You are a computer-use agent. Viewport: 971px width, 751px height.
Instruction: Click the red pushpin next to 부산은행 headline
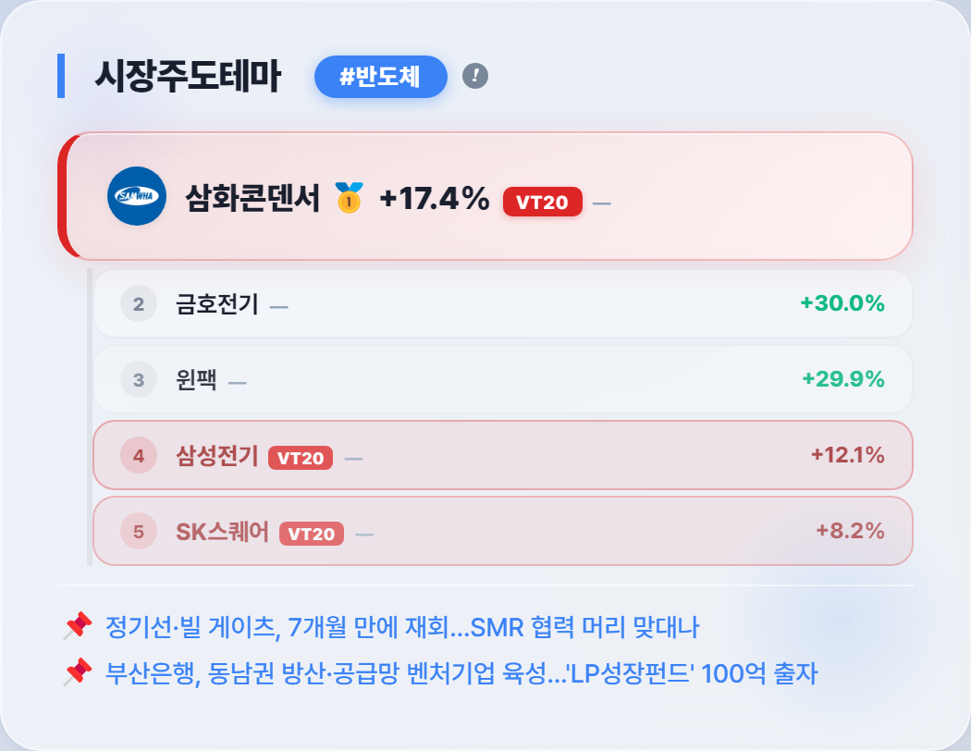click(x=78, y=672)
